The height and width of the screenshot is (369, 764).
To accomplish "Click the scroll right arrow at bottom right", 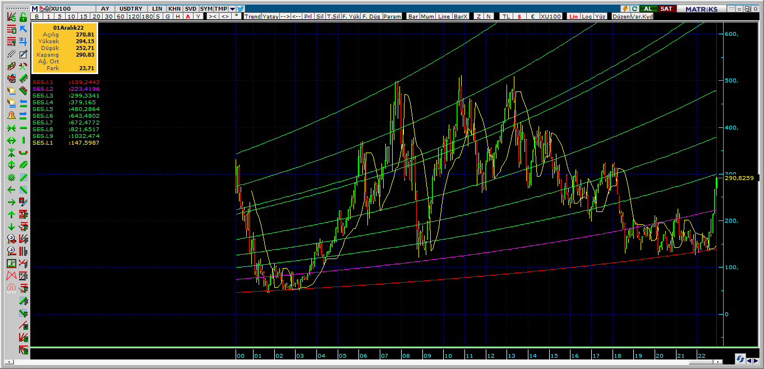I will [x=756, y=360].
